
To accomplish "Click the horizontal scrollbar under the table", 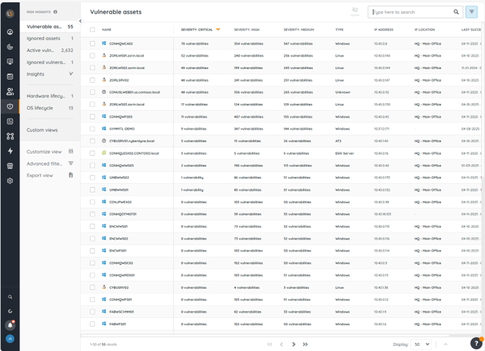I will pos(265,335).
